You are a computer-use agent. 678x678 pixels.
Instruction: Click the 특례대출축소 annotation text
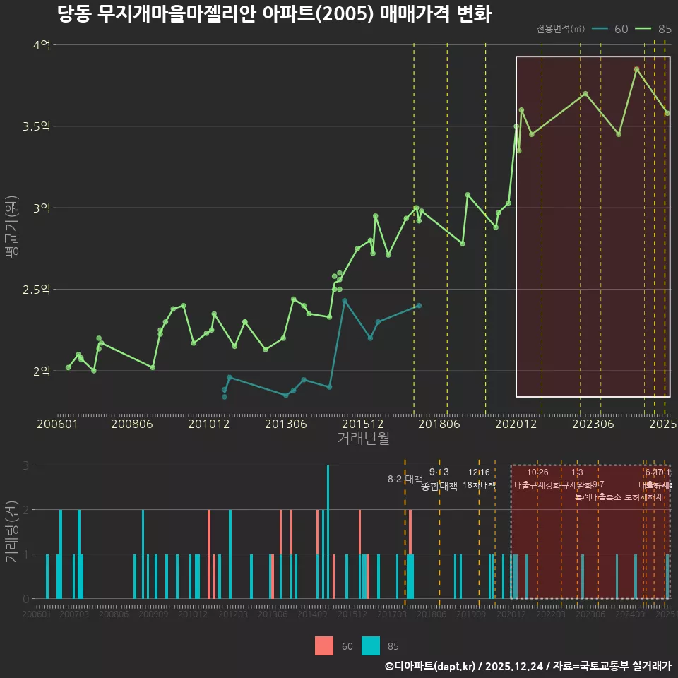coord(597,496)
